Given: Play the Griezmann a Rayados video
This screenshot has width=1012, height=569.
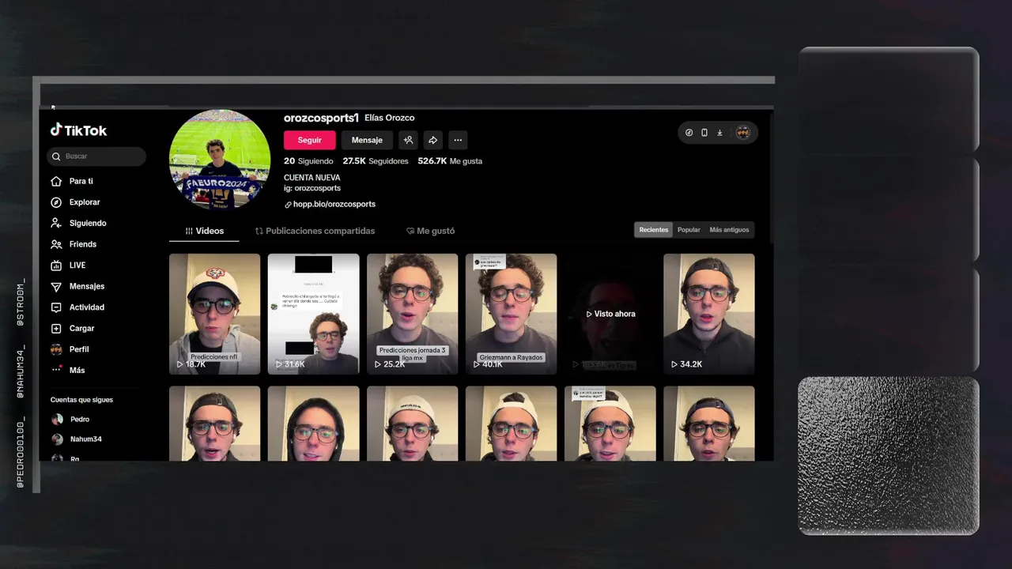Looking at the screenshot, I should tap(511, 314).
